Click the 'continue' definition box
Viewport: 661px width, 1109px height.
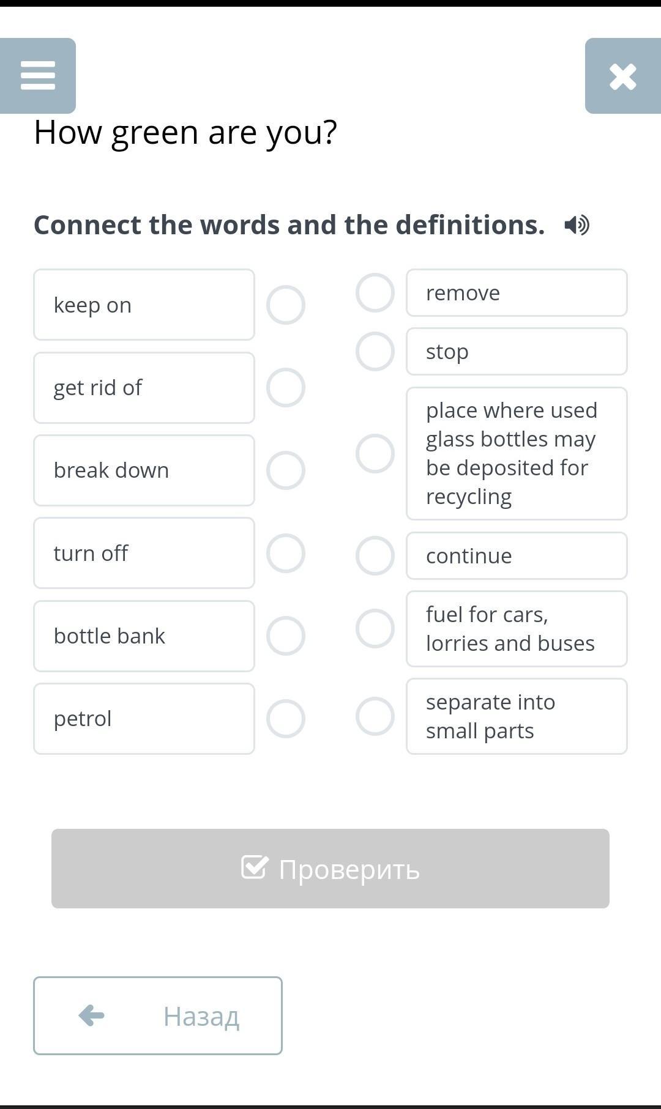tap(517, 556)
